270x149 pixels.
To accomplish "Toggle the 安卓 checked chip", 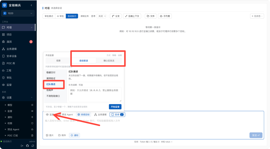I will click(117, 114).
